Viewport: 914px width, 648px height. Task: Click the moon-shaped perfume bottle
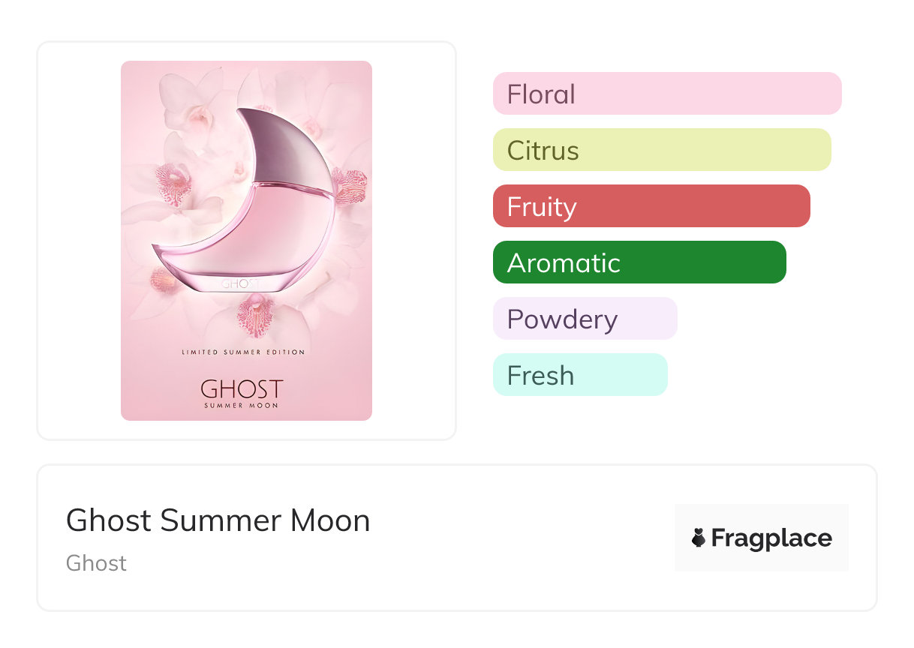(x=240, y=225)
